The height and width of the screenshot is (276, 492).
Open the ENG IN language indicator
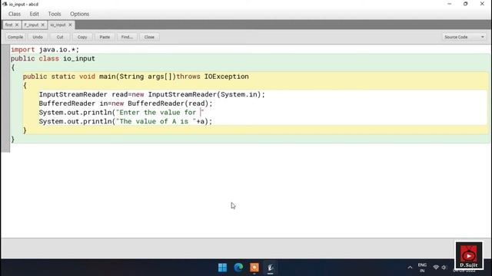tap(422, 268)
